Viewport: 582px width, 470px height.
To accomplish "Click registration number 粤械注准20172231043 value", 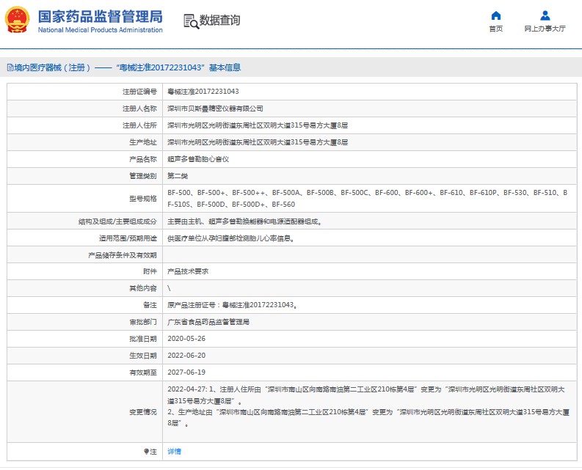I will 203,92.
